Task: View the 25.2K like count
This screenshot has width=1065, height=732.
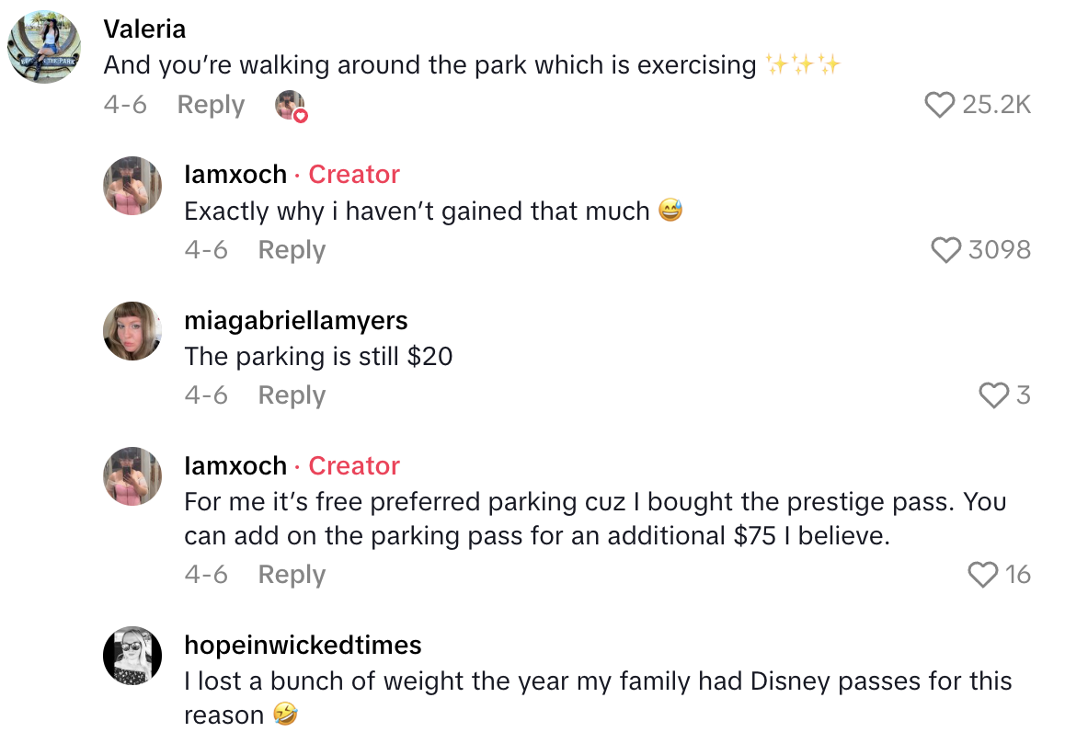Action: (996, 105)
